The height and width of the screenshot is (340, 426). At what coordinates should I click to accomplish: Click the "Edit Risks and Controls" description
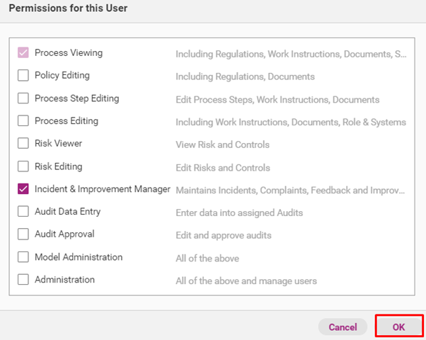[x=222, y=167]
